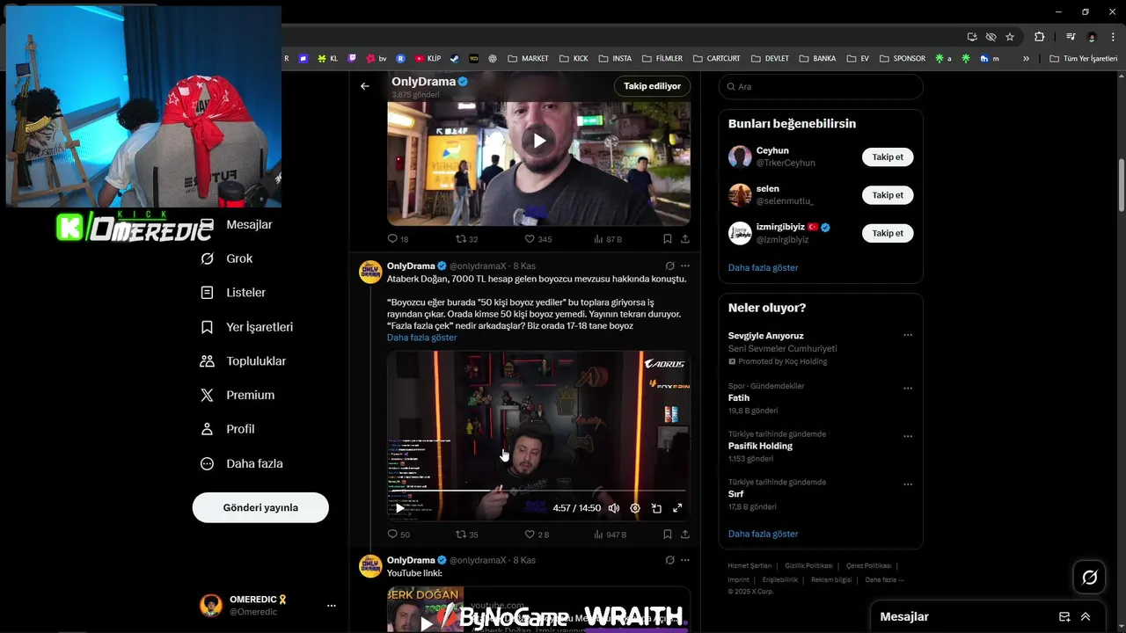The height and width of the screenshot is (633, 1126).
Task: Open the Chrome three-dot menu
Action: tap(1112, 37)
